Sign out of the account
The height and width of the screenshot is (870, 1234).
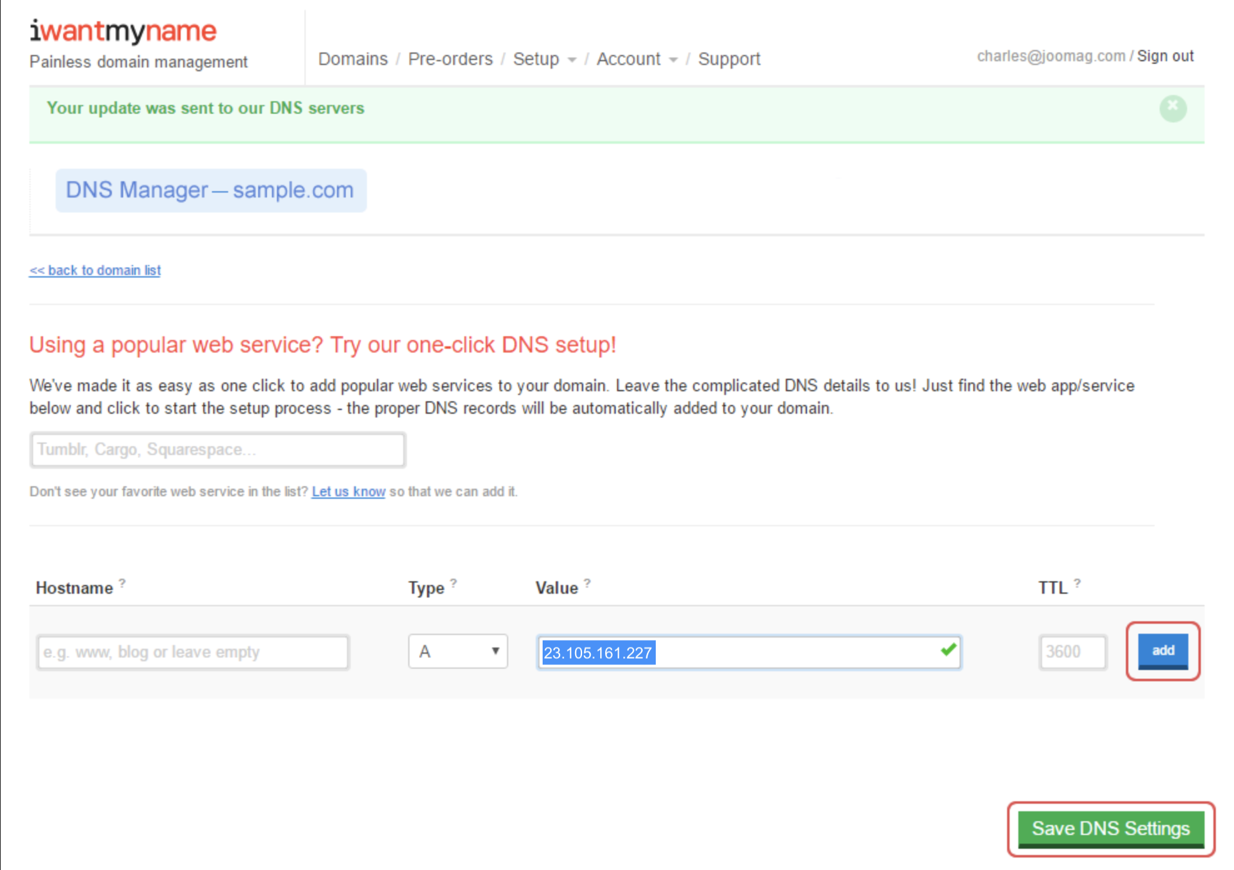click(1165, 56)
